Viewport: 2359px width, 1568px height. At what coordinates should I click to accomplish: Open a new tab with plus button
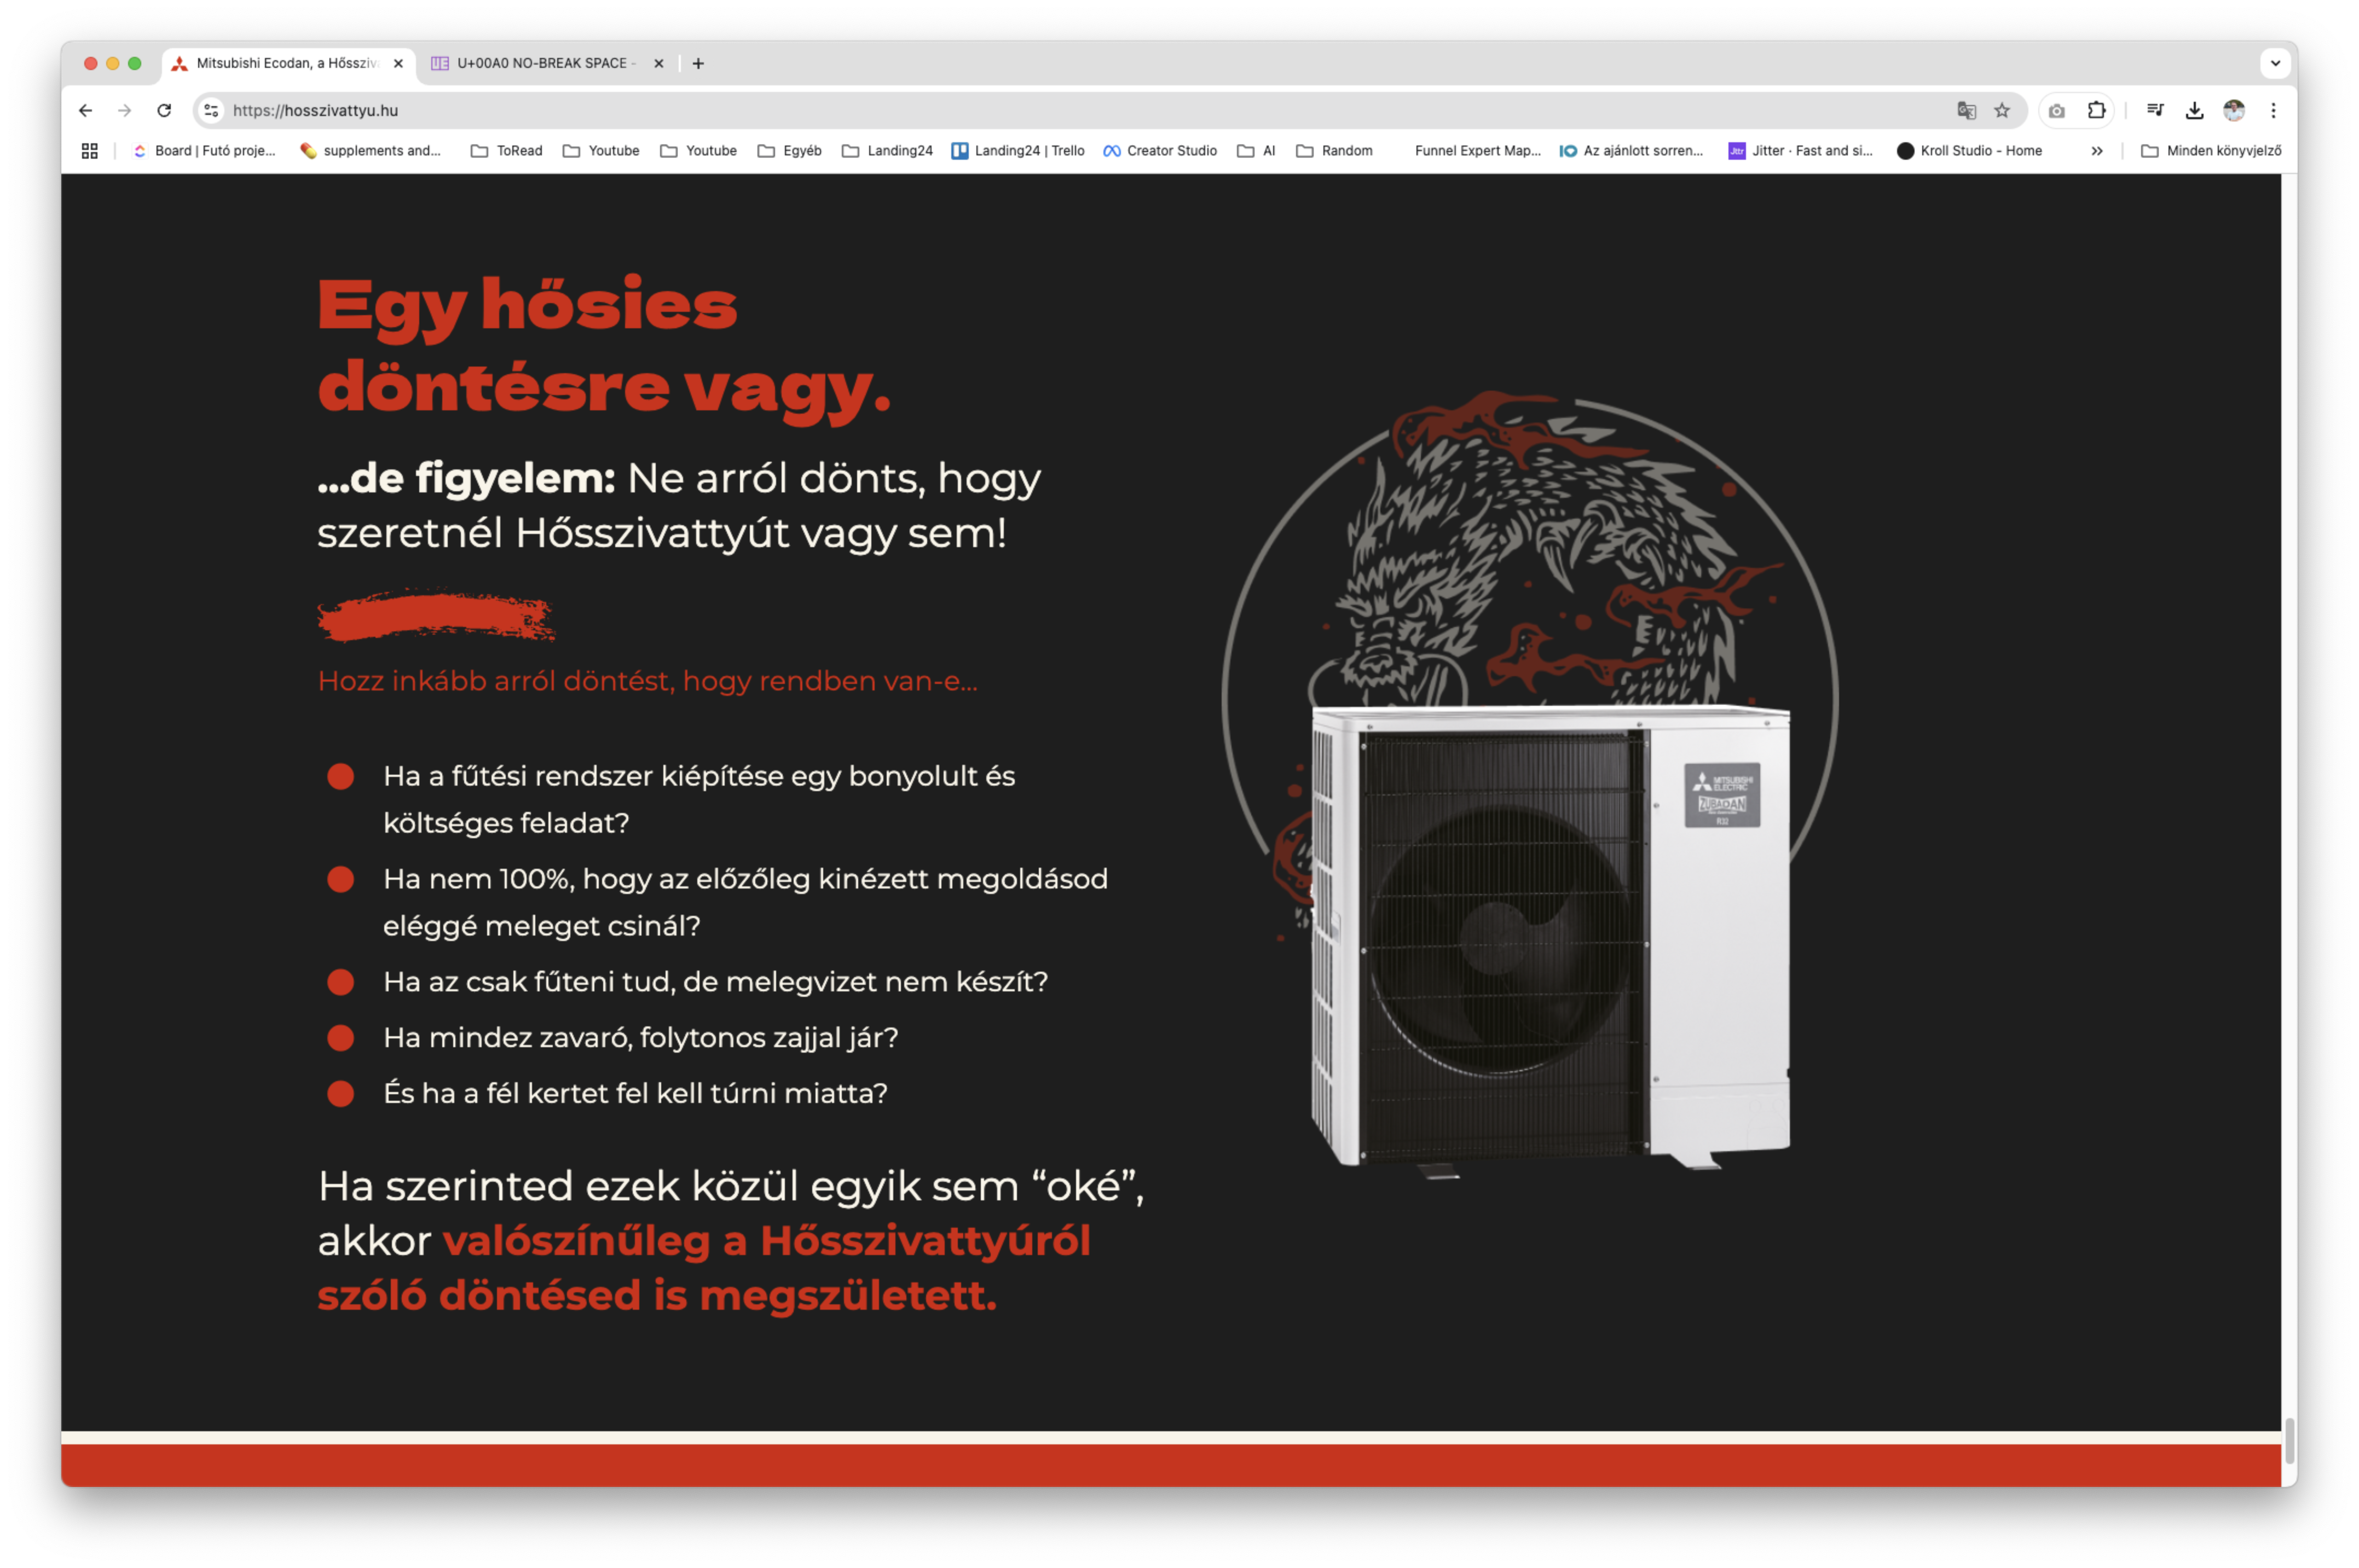tap(698, 63)
